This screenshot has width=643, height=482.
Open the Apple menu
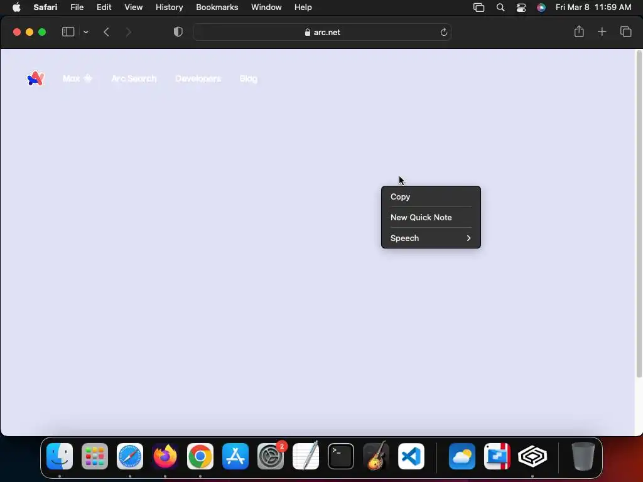[16, 8]
